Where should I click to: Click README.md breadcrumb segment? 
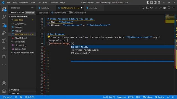click(59, 13)
